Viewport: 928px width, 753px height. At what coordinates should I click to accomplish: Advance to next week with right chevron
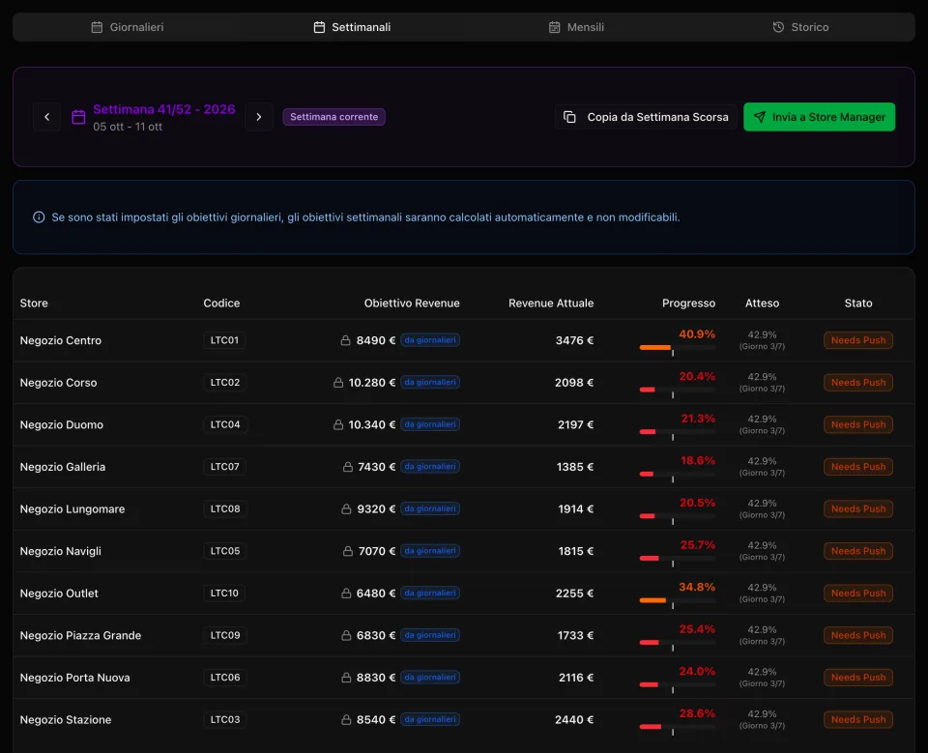coord(259,117)
